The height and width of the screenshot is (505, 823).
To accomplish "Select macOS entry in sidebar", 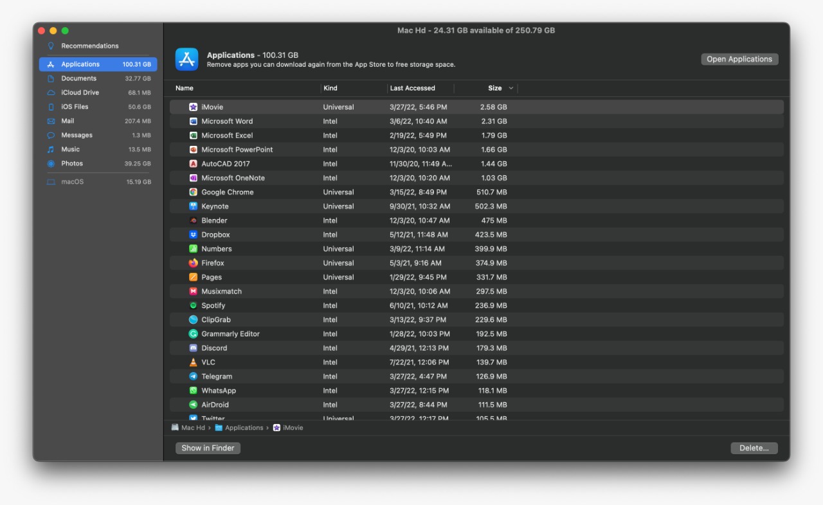I will pos(98,182).
